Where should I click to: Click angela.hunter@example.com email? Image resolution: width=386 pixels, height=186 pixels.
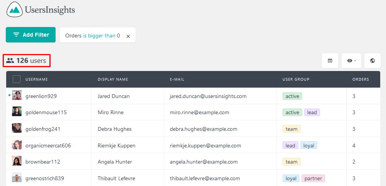click(204, 162)
